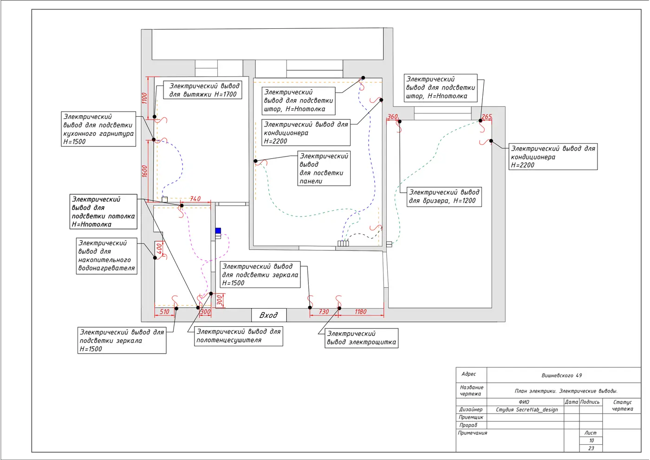This screenshot has width=650, height=460.
Task: Click the 1180 dimension value
Action: coord(361,312)
